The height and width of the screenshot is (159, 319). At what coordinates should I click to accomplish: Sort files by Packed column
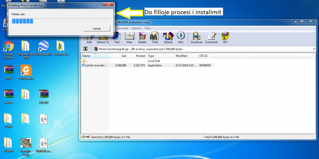click(137, 56)
